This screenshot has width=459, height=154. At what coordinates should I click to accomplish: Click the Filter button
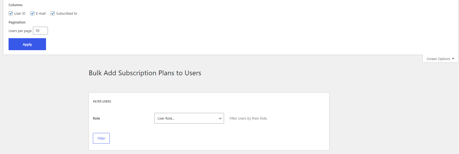tap(101, 138)
